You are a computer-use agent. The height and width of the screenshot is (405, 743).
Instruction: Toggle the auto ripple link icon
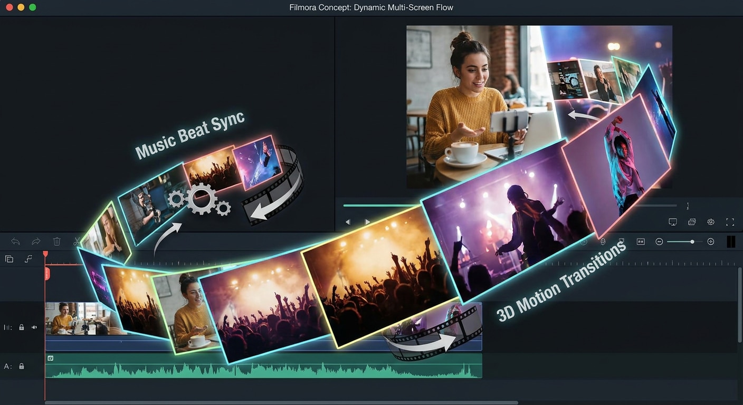[x=28, y=259]
